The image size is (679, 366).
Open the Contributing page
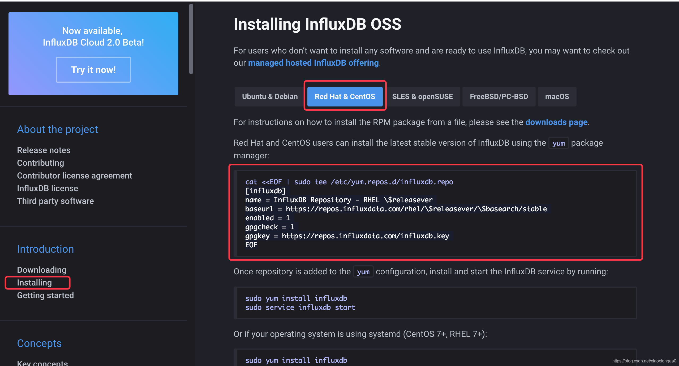(x=41, y=163)
